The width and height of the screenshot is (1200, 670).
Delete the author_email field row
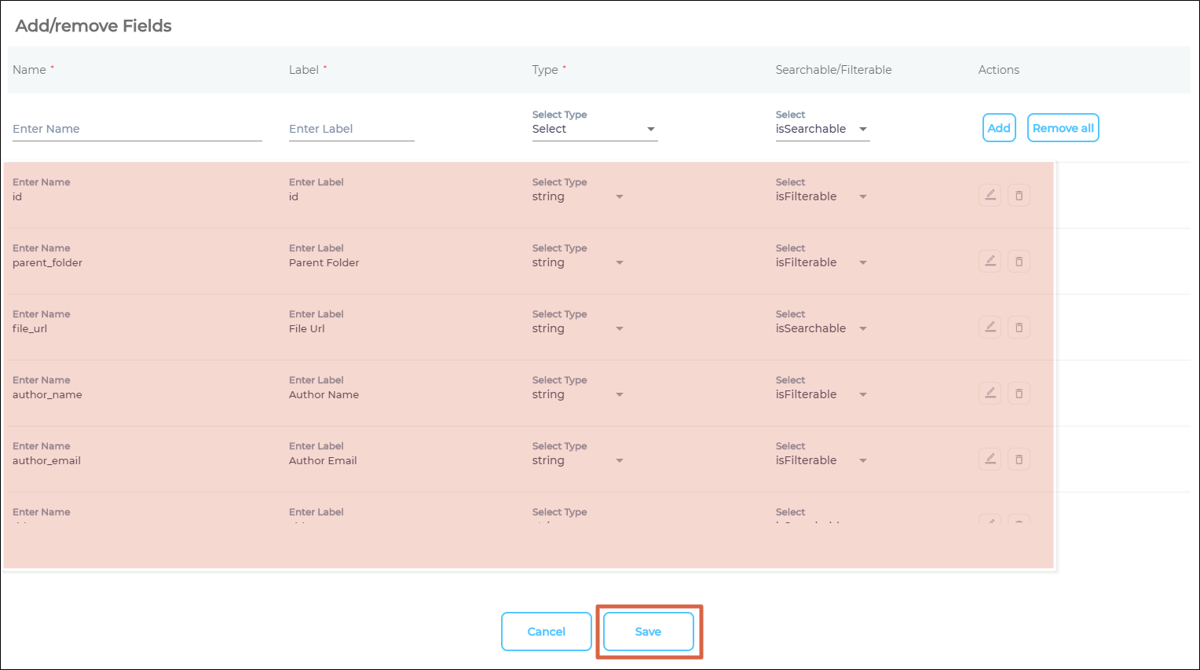pyautogui.click(x=1019, y=459)
